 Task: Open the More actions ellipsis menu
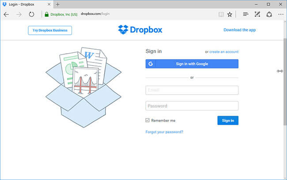pos(281,14)
